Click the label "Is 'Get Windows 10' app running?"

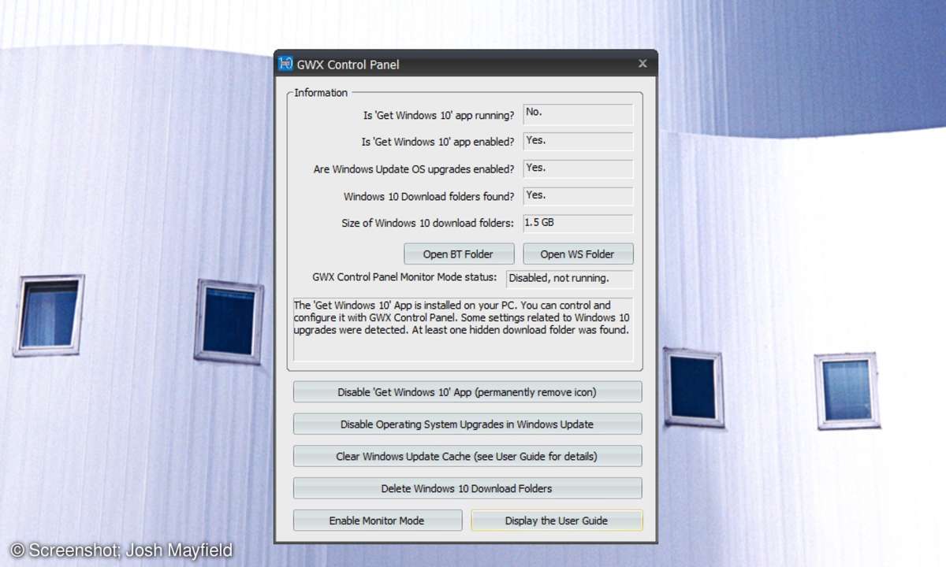(x=438, y=116)
